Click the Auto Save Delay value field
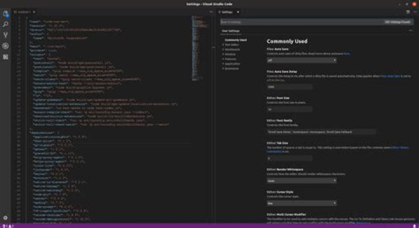Viewport: 419px width, 228px height. 289,86
